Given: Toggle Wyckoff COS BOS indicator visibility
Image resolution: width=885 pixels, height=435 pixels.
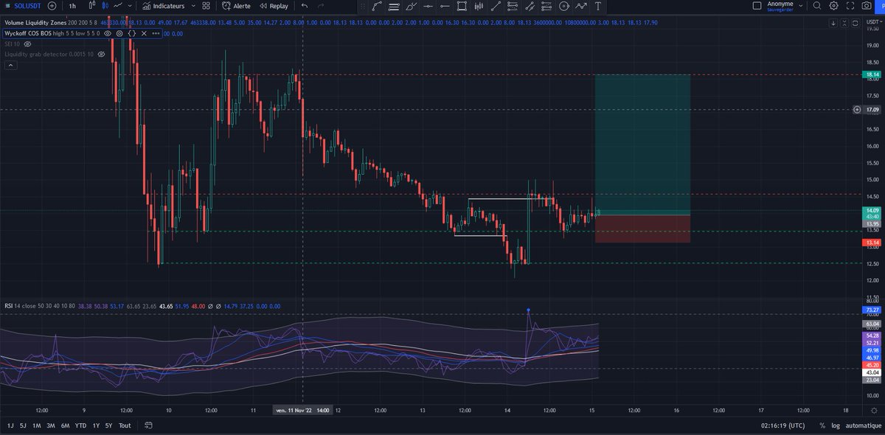Looking at the screenshot, I should point(107,33).
